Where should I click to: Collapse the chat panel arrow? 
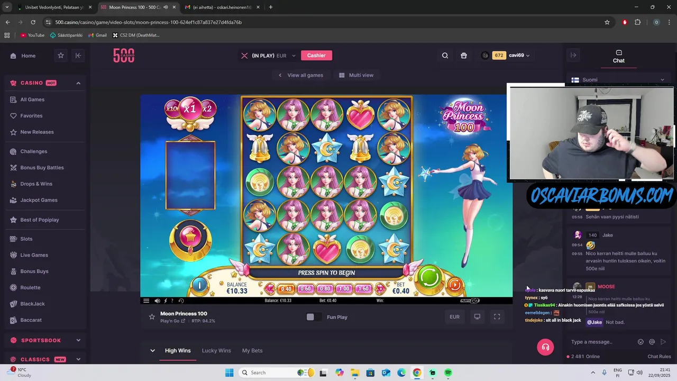click(573, 55)
